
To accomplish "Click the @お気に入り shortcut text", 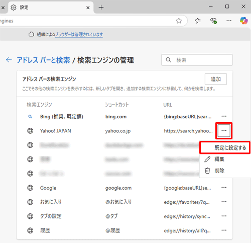I will click(x=118, y=202).
